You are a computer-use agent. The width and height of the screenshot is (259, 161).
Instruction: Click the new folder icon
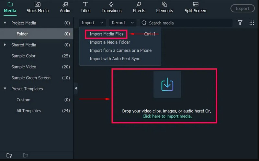click(x=9, y=156)
